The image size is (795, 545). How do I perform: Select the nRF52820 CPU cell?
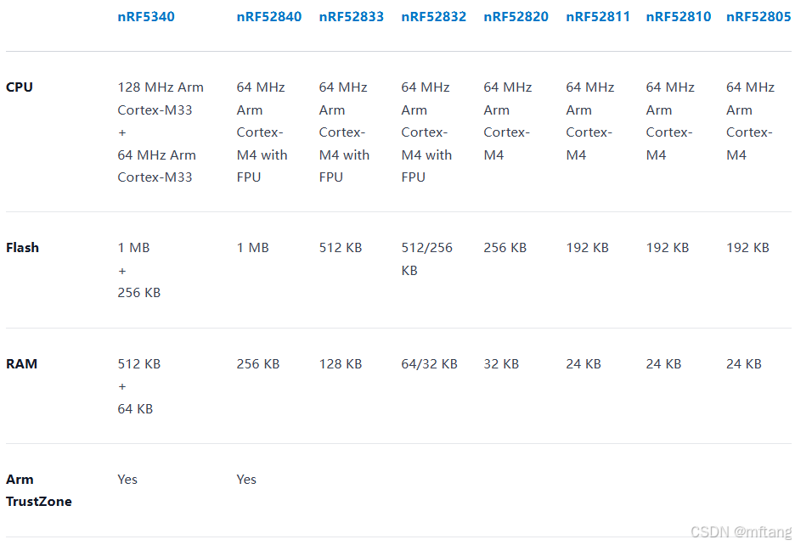coord(508,121)
